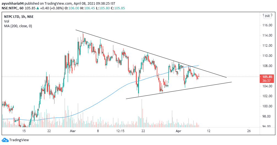Click the 36:37 bar countdown timer
Image resolution: width=277 pixels, height=145 pixels.
click(x=266, y=81)
